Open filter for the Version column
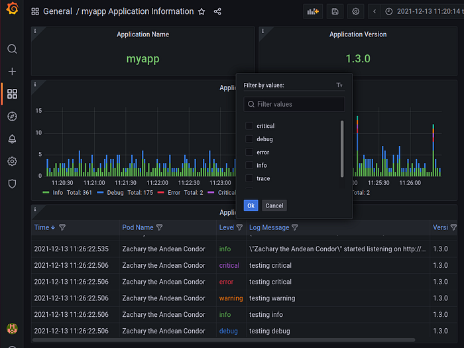This screenshot has width=464, height=348. click(453, 227)
